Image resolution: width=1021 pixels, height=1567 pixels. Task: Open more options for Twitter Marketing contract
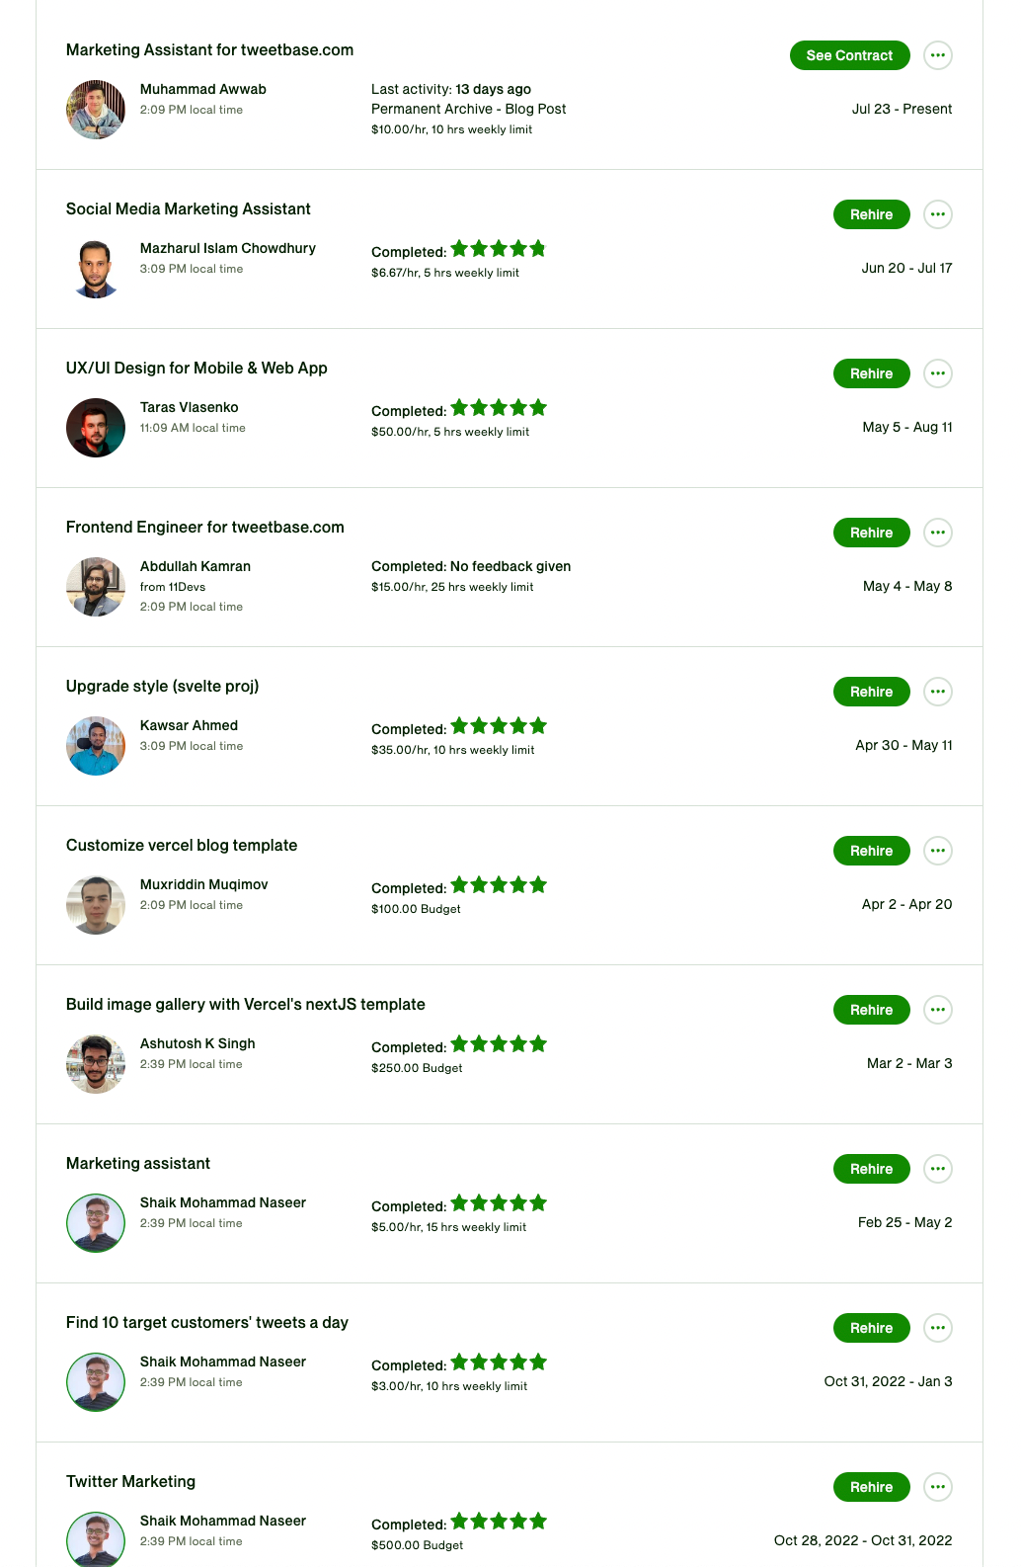938,1487
